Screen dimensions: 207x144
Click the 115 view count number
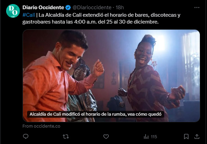[x=154, y=137]
